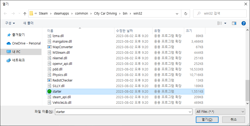Click the 네트워크 network icon
The height and width of the screenshot is (126, 250).
[x=9, y=60]
